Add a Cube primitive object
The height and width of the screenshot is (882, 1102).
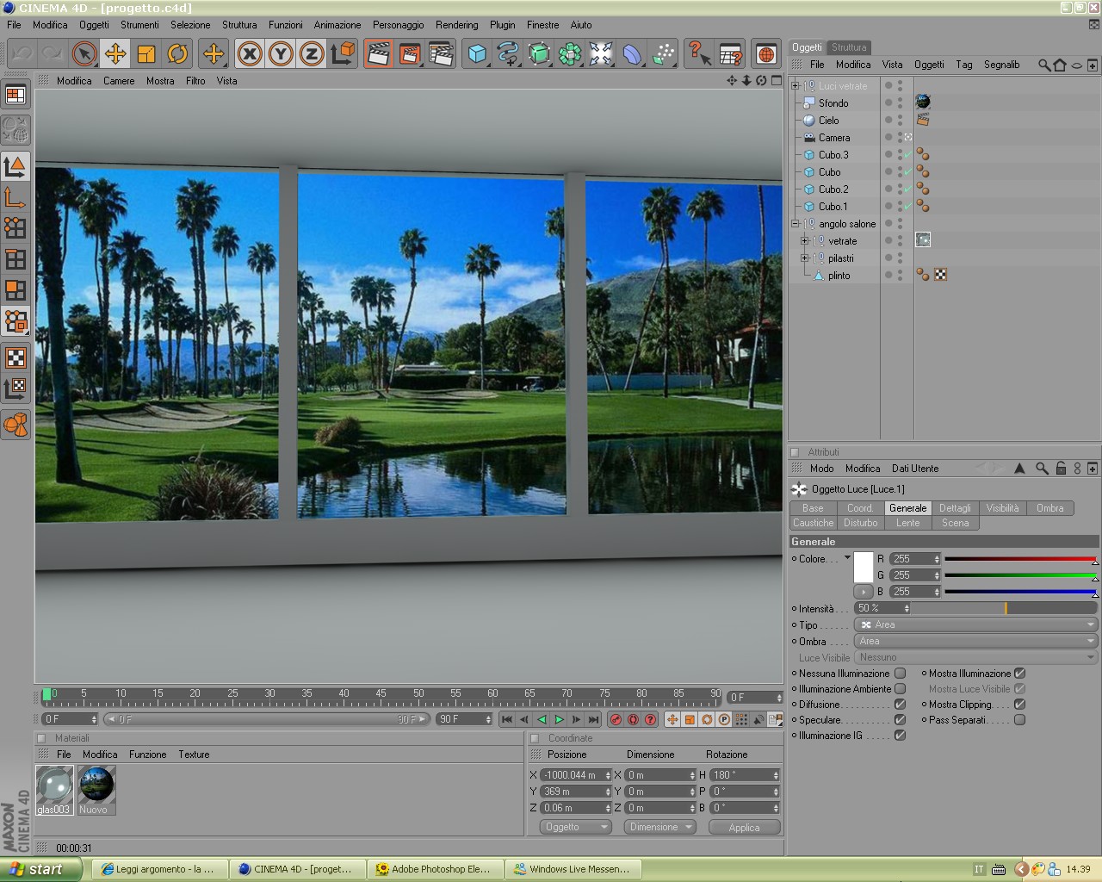pos(477,54)
